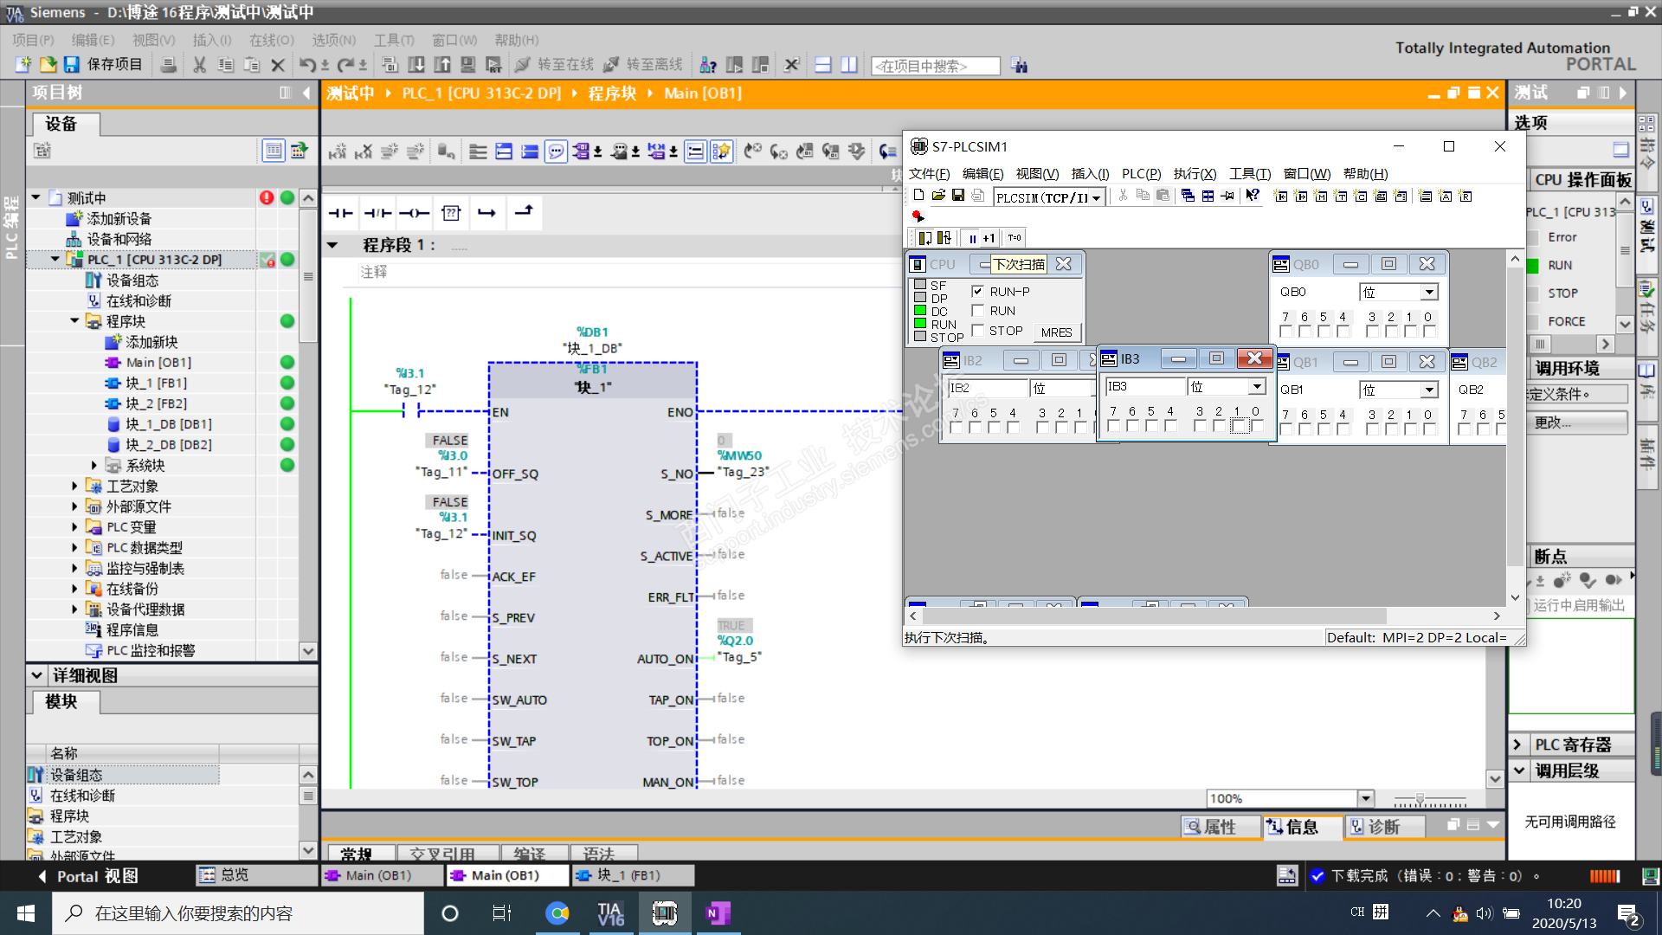Screen dimensions: 1662x935
Task: Click the PLCSIM pause scan button
Action: (972, 238)
